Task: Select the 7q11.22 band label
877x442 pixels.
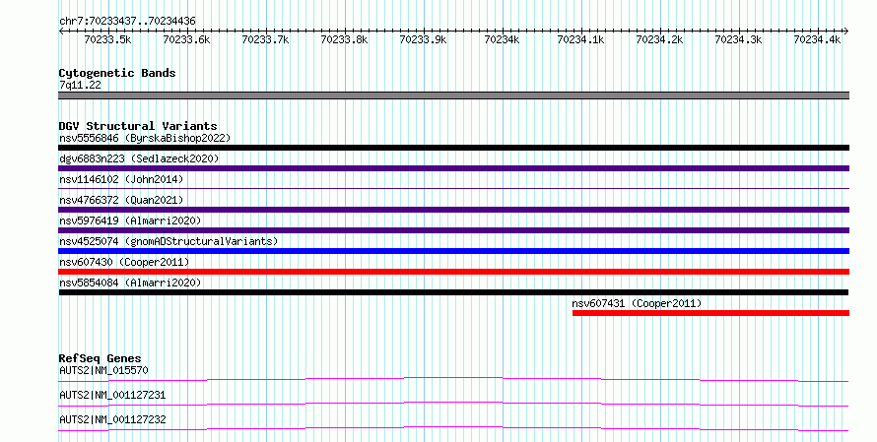Action: pyautogui.click(x=80, y=85)
